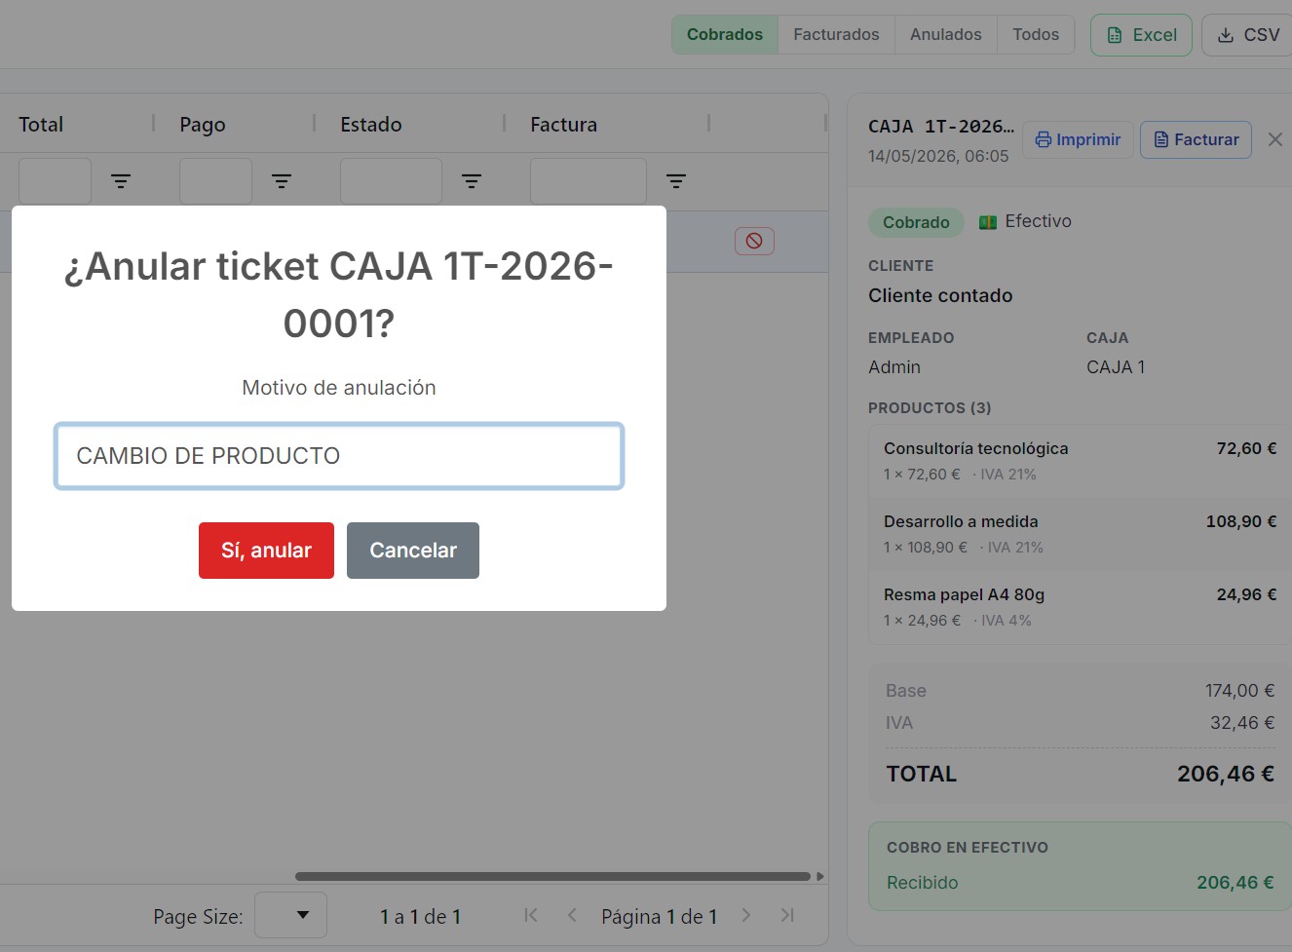Switch to the Facturados tab
1292x952 pixels.
[x=836, y=34]
